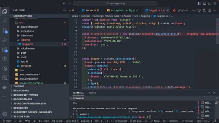Expand the DOCKER CONTAINERS section
The height and width of the screenshot is (123, 219).
[39, 95]
